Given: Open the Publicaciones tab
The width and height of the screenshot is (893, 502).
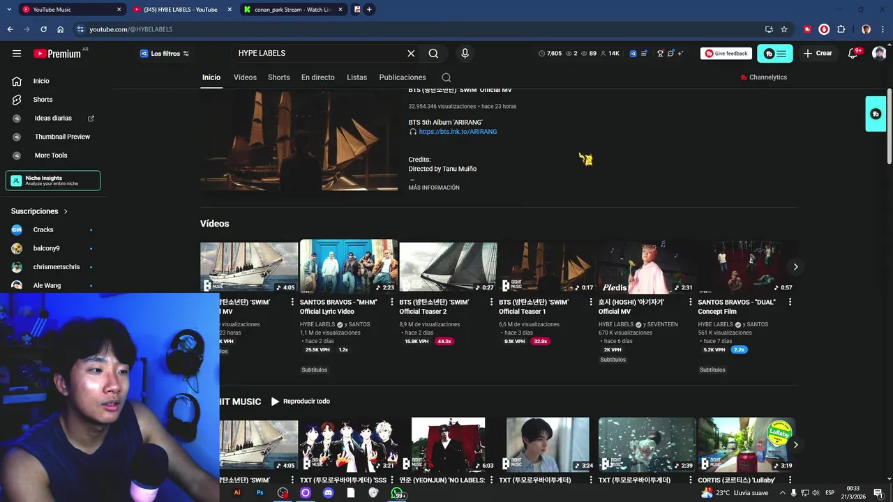Looking at the screenshot, I should (x=403, y=77).
